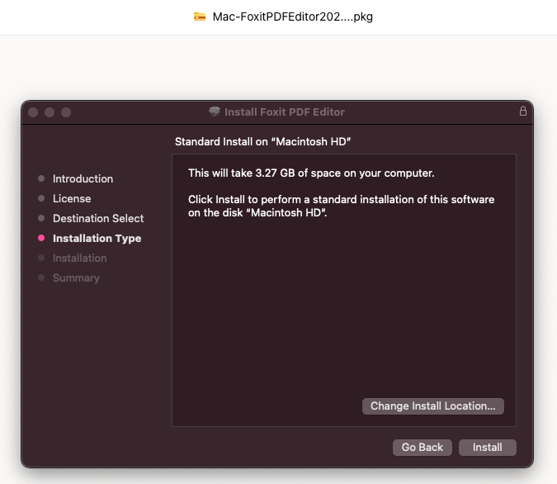This screenshot has height=484, width=557.
Task: Click the lock icon in installer title bar
Action: (523, 112)
